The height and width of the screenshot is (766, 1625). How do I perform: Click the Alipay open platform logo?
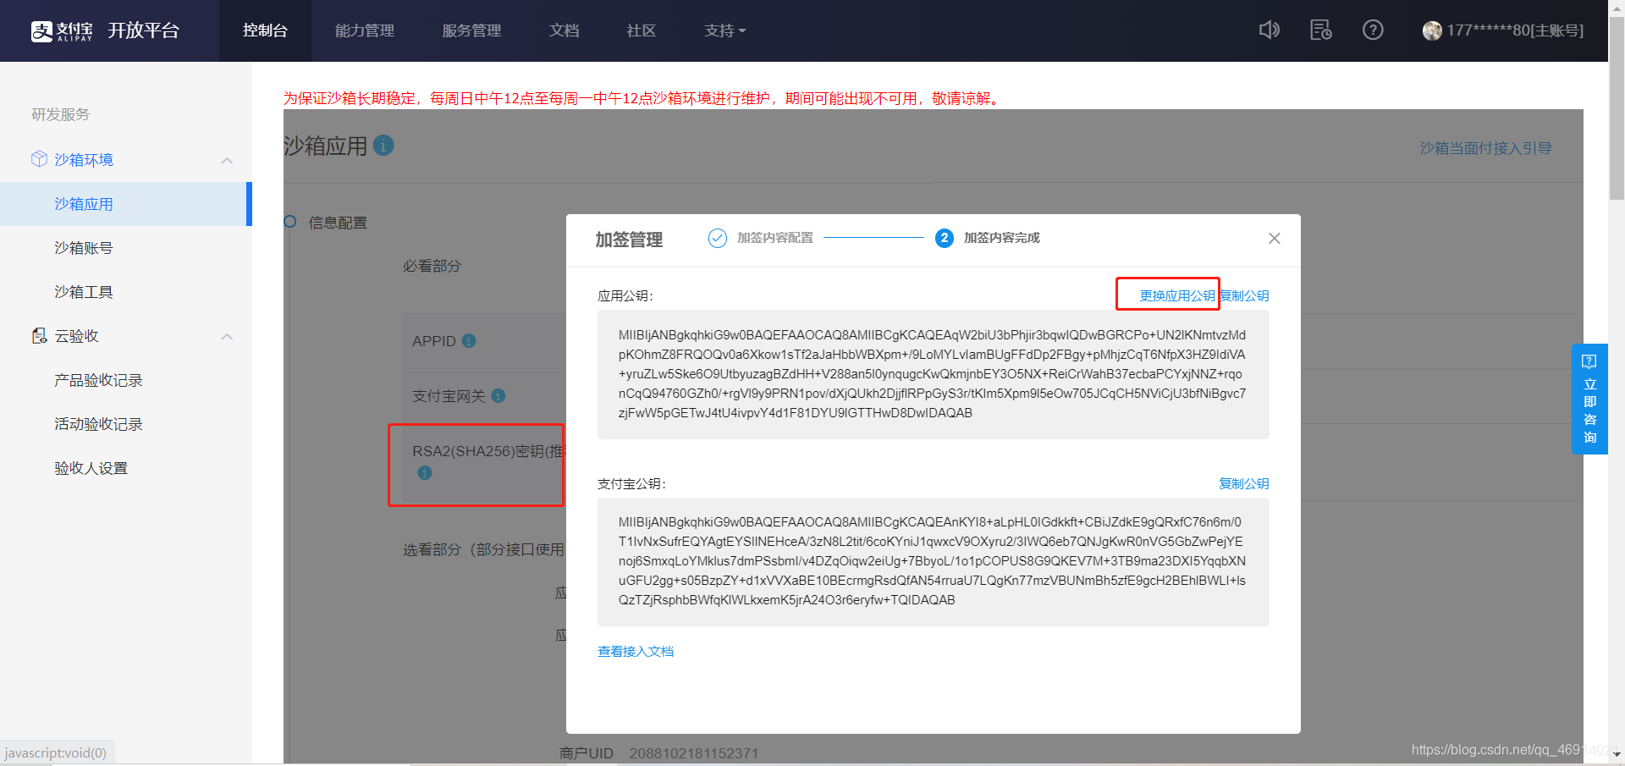click(x=105, y=30)
